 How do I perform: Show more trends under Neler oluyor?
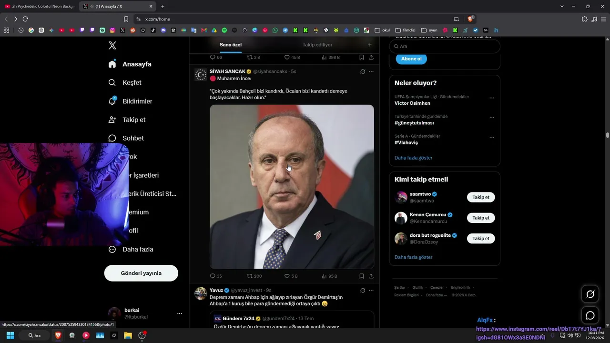click(413, 158)
